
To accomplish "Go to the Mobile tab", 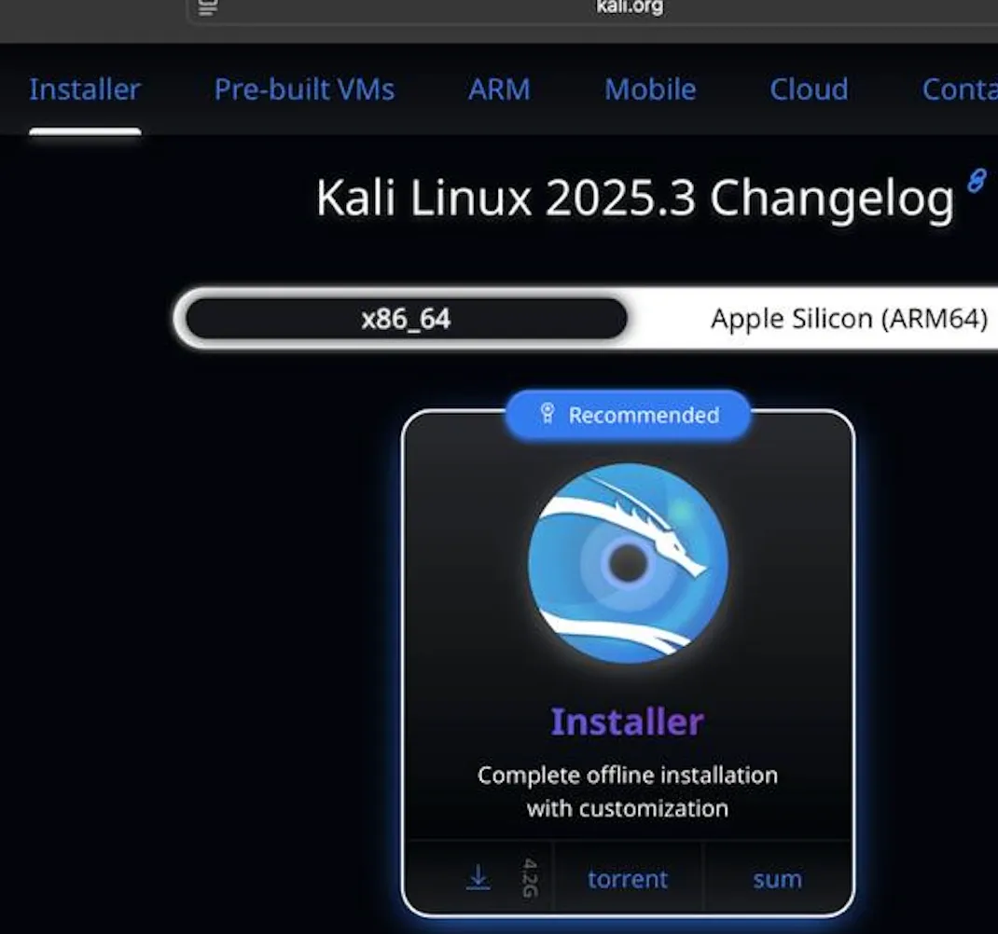I will (x=650, y=89).
